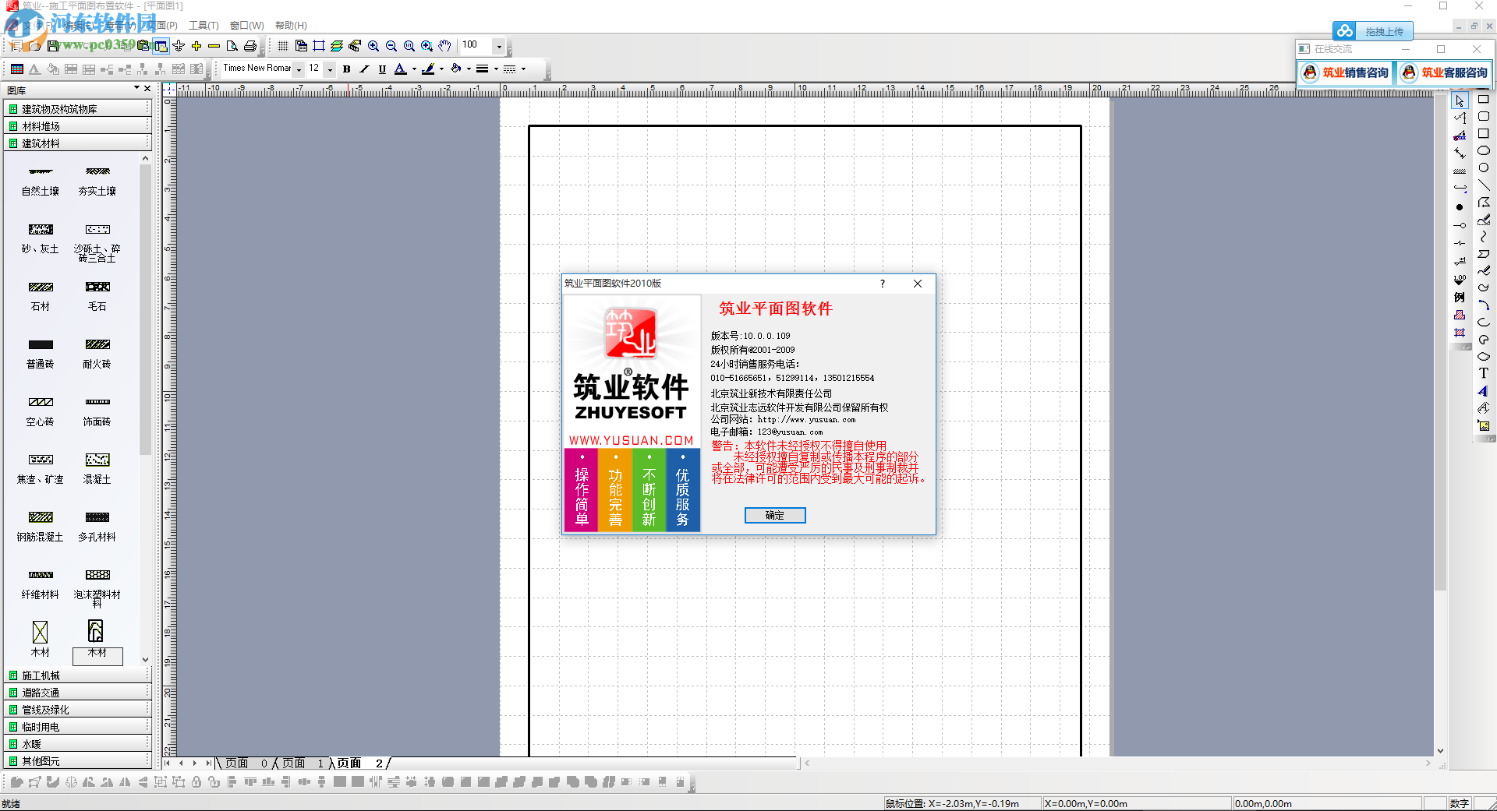Select the 混凝土 material symbol

pyautogui.click(x=97, y=468)
